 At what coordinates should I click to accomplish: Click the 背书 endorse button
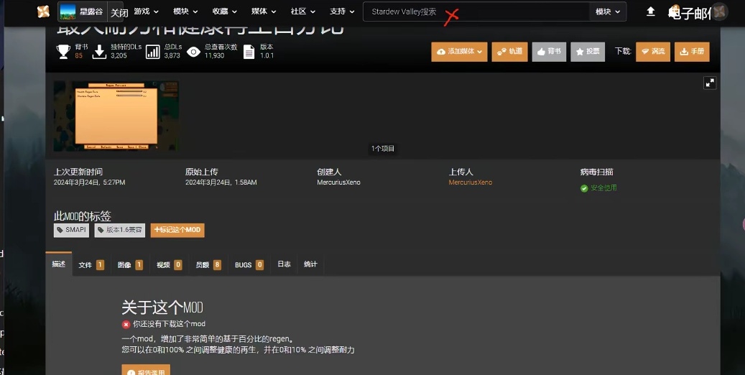coord(549,52)
